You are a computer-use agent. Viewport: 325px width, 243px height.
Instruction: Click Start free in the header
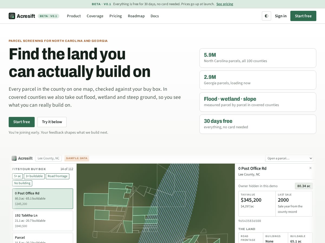coord(303,16)
